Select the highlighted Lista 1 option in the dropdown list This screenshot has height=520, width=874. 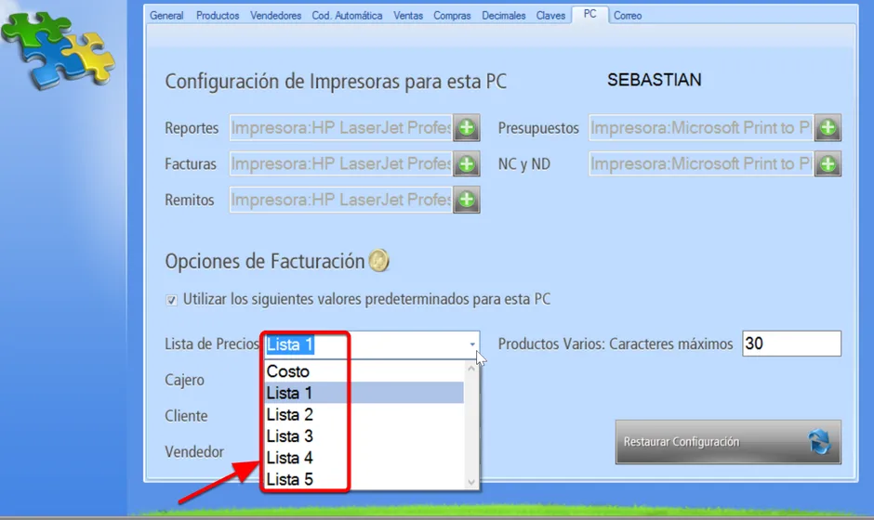(364, 393)
